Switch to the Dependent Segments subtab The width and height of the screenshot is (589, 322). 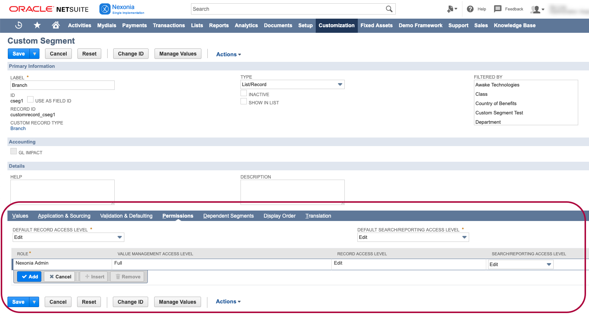(229, 216)
